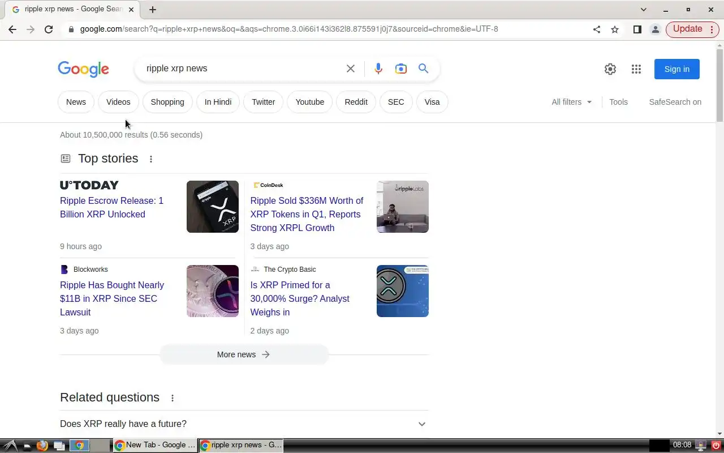
Task: Start voice search with microphone icon
Action: [378, 69]
